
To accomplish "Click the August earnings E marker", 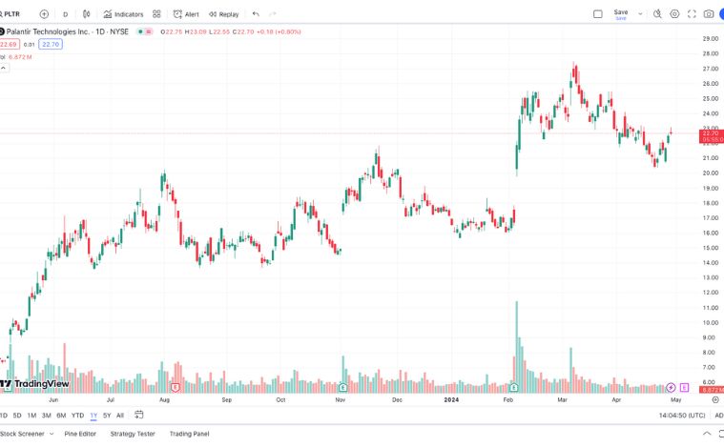I will pos(175,388).
